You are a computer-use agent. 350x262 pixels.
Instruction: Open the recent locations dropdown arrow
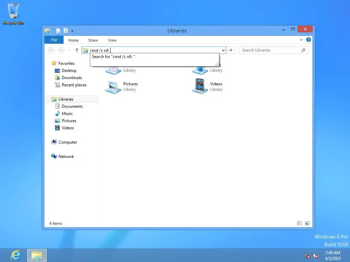tap(69, 50)
